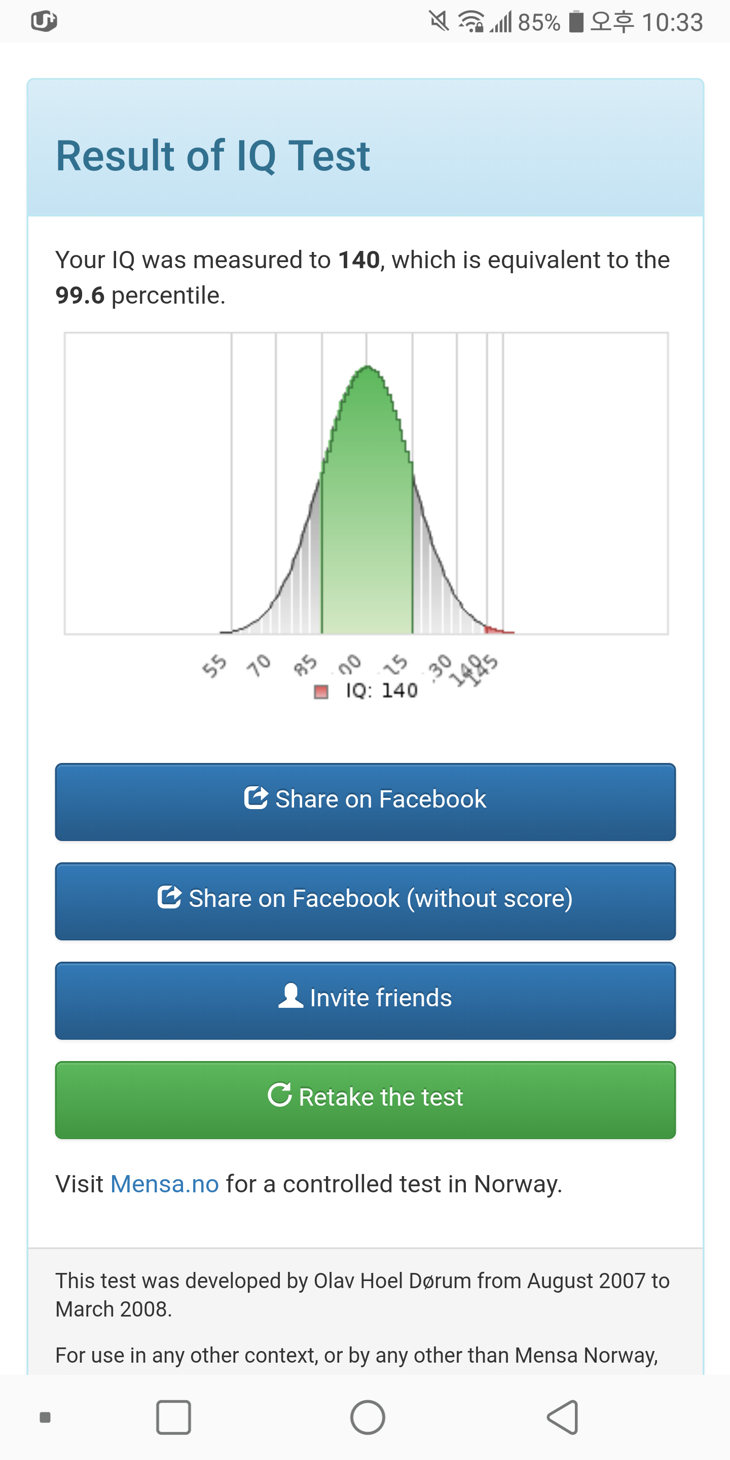
Task: Tap share icon on the without-score button
Action: tap(169, 897)
